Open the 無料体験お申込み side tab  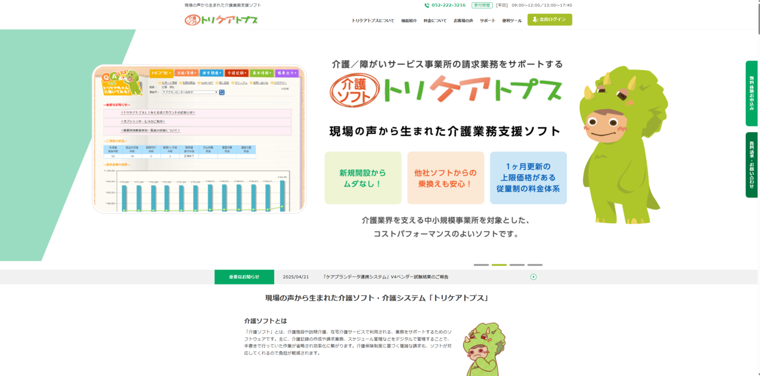click(752, 93)
